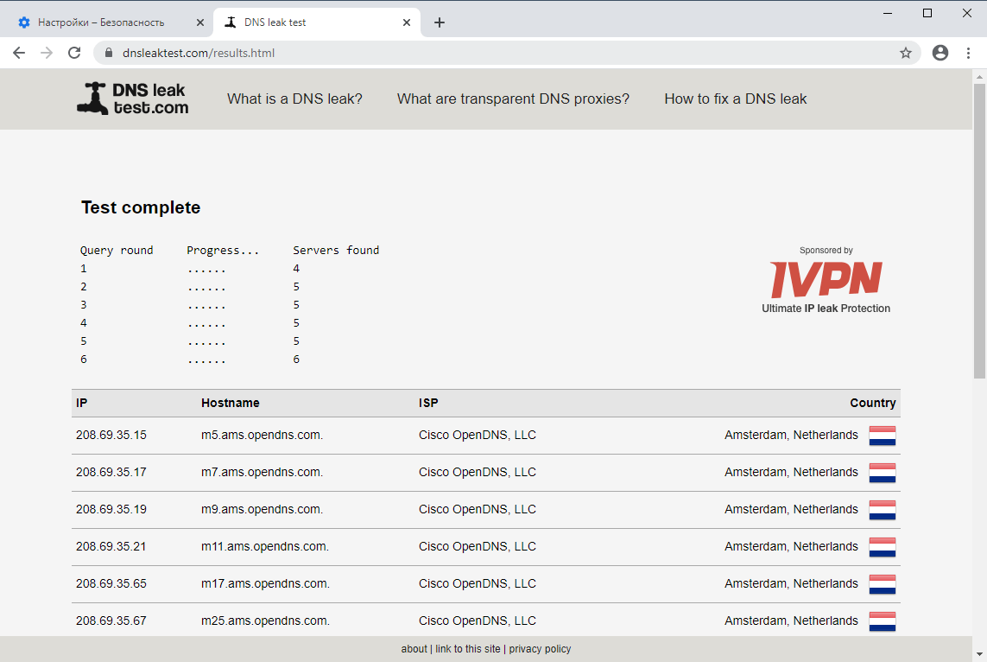Screen dimensions: 987x662
Task: Select IP address 208.69.35.65
Action: click(111, 584)
